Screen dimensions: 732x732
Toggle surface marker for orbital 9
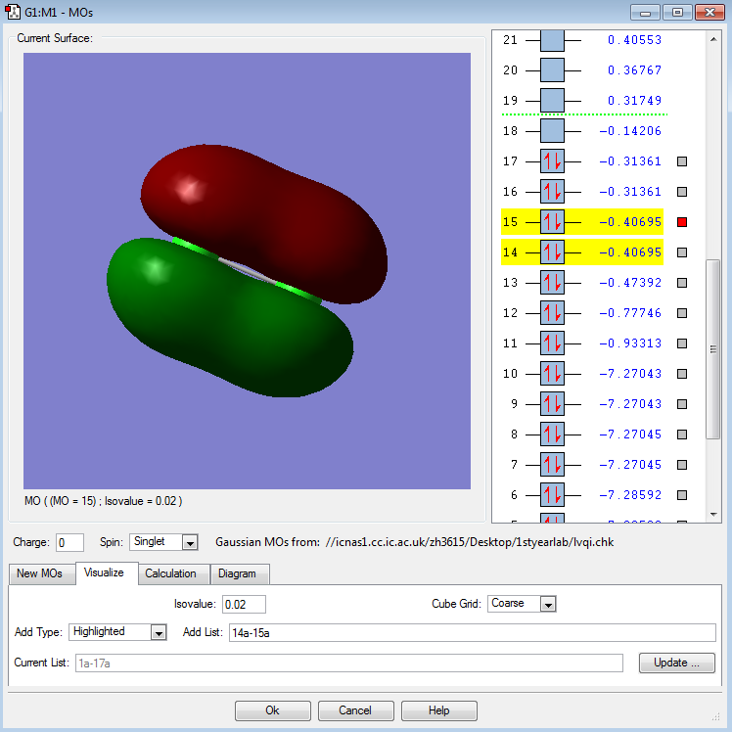click(x=682, y=404)
